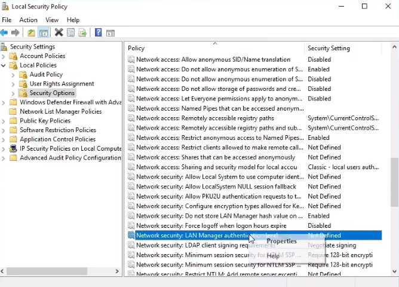Open the Action menu
Viewport: 399px width, 287px height.
click(x=28, y=20)
